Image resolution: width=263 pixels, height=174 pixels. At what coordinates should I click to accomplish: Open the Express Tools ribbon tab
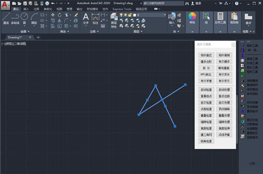[122, 9]
